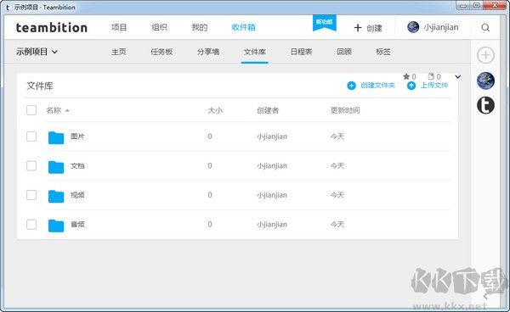Tick the select-all checkbox in the header row

tap(31, 110)
